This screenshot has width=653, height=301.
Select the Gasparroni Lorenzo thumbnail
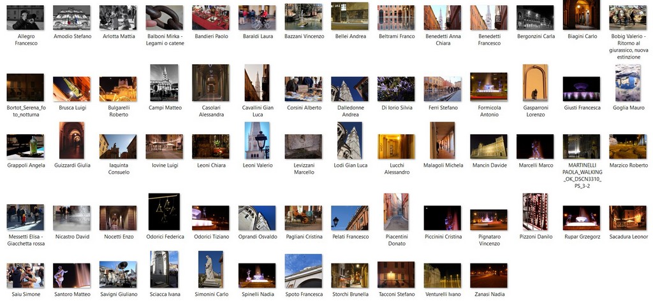[535, 83]
